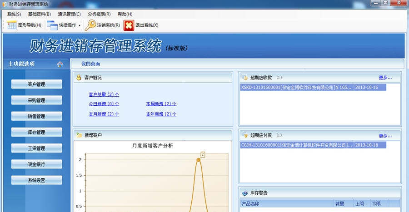
Task: Click the 上限 column header
Action: (362, 204)
